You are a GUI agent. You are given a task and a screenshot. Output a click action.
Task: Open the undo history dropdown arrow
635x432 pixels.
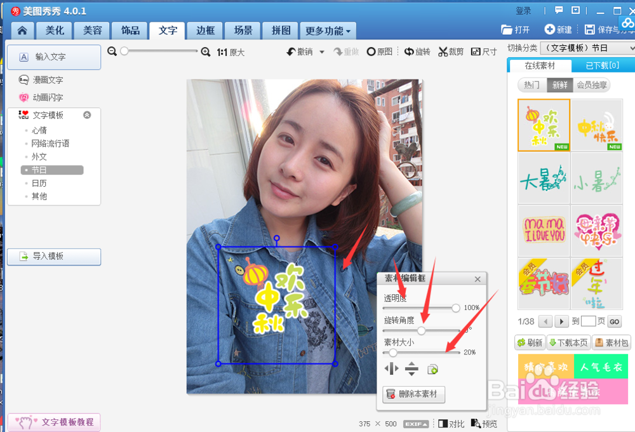coord(322,52)
